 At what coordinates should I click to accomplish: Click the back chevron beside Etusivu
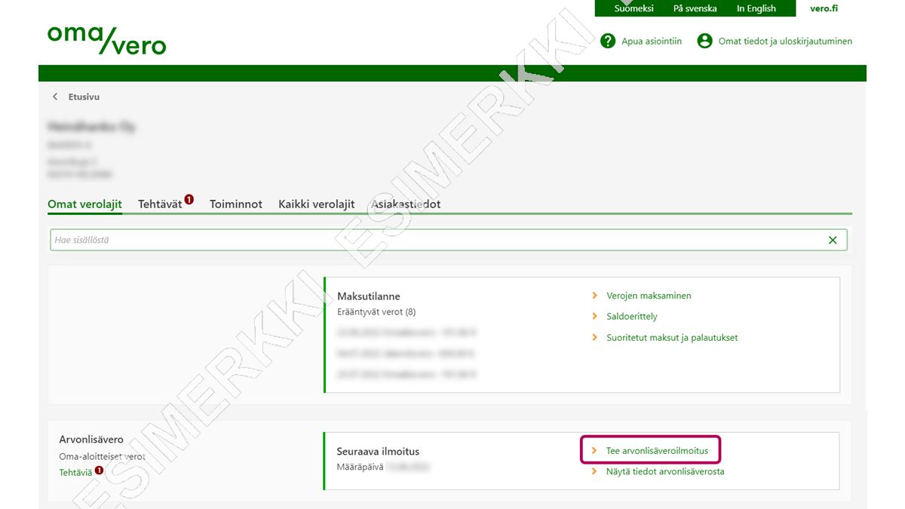55,97
